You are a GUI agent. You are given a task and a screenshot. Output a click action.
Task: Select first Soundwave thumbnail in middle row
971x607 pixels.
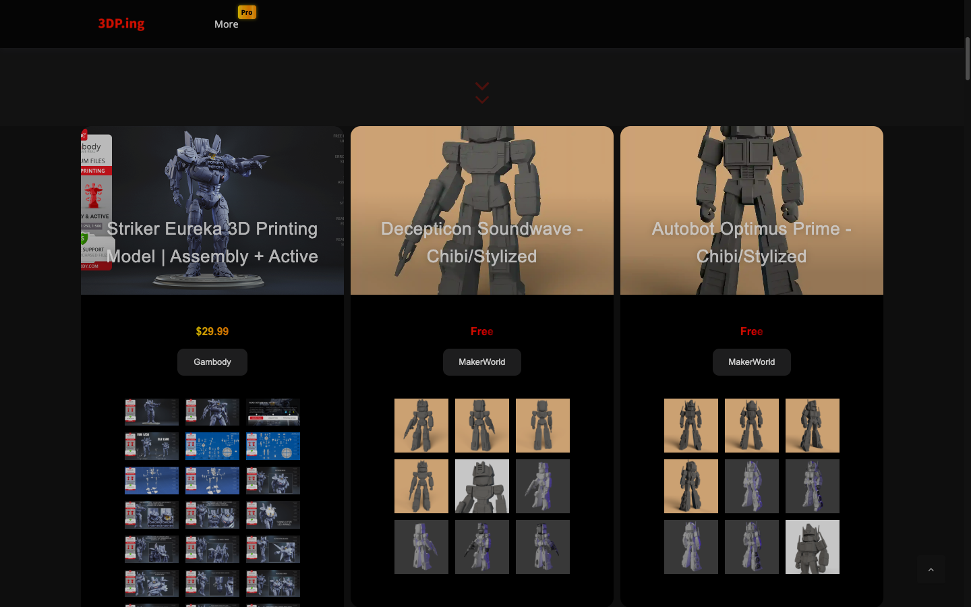[421, 486]
